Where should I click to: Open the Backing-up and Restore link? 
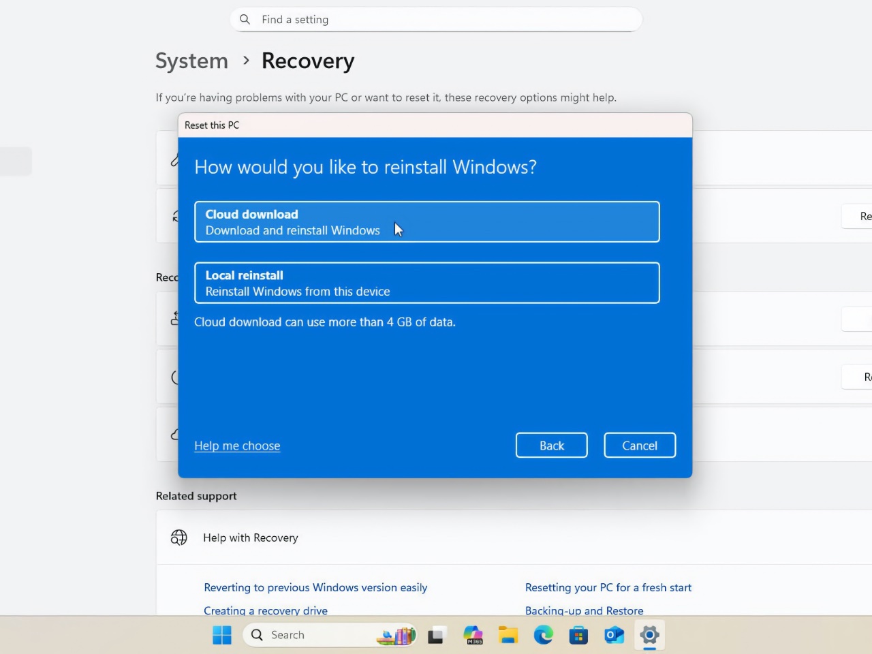pyautogui.click(x=584, y=610)
